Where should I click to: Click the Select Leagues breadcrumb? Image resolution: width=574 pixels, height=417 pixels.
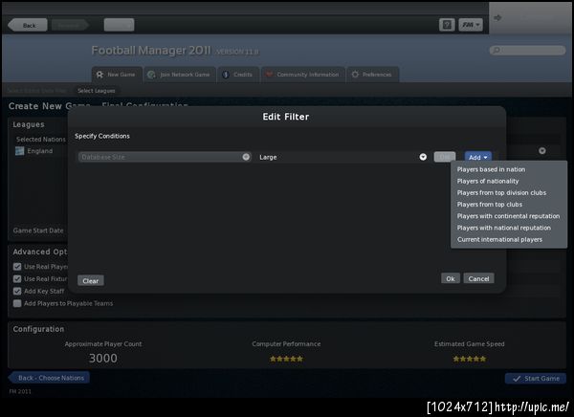click(97, 91)
